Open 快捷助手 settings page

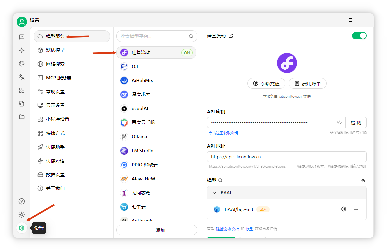(72, 147)
